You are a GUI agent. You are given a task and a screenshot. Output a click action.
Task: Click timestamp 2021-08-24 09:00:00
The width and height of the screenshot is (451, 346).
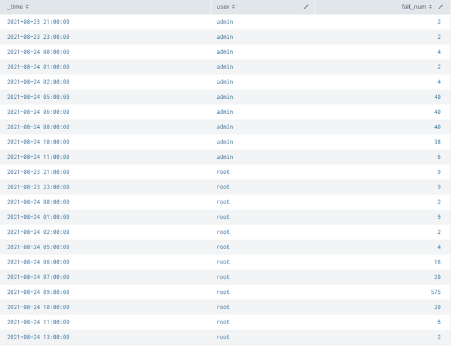pyautogui.click(x=38, y=292)
